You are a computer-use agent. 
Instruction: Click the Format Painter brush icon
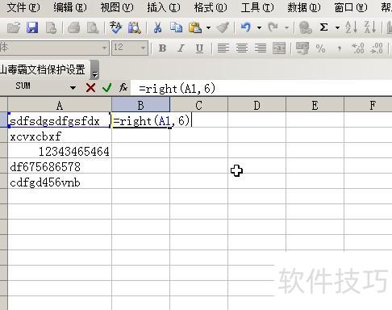pyautogui.click(x=223, y=27)
